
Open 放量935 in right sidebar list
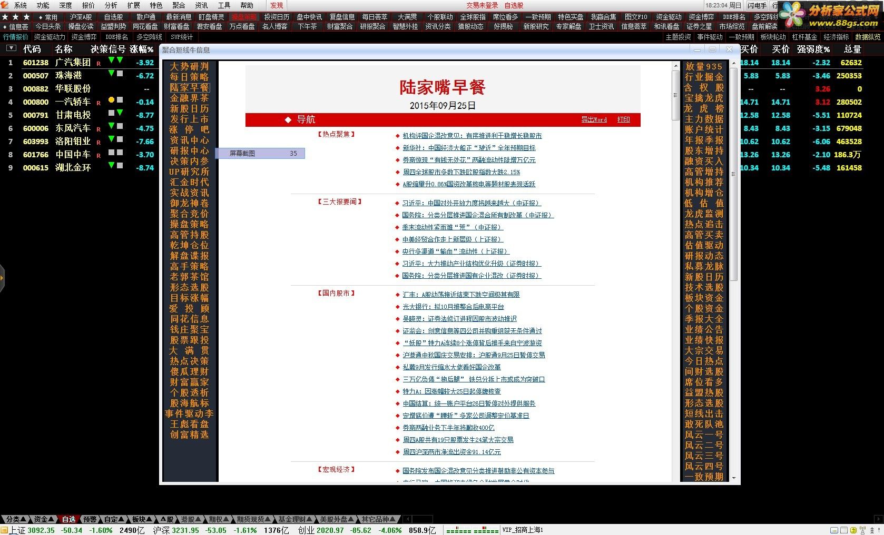(703, 66)
